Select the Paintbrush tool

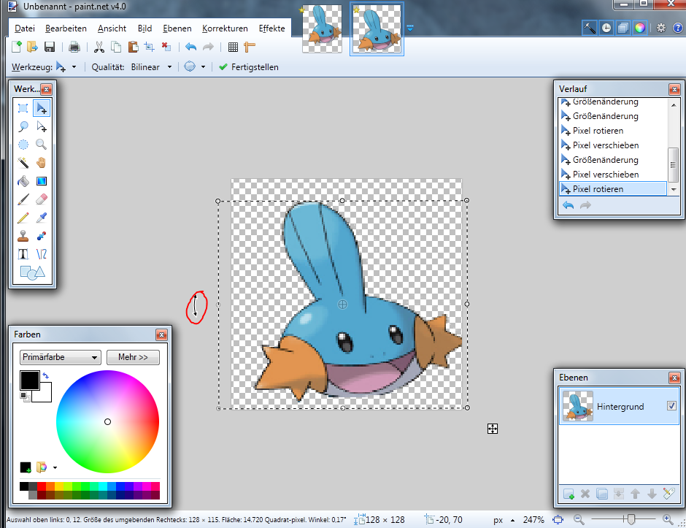click(23, 199)
